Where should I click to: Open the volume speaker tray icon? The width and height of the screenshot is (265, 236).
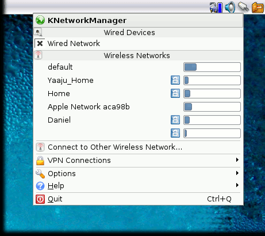[x=230, y=7]
